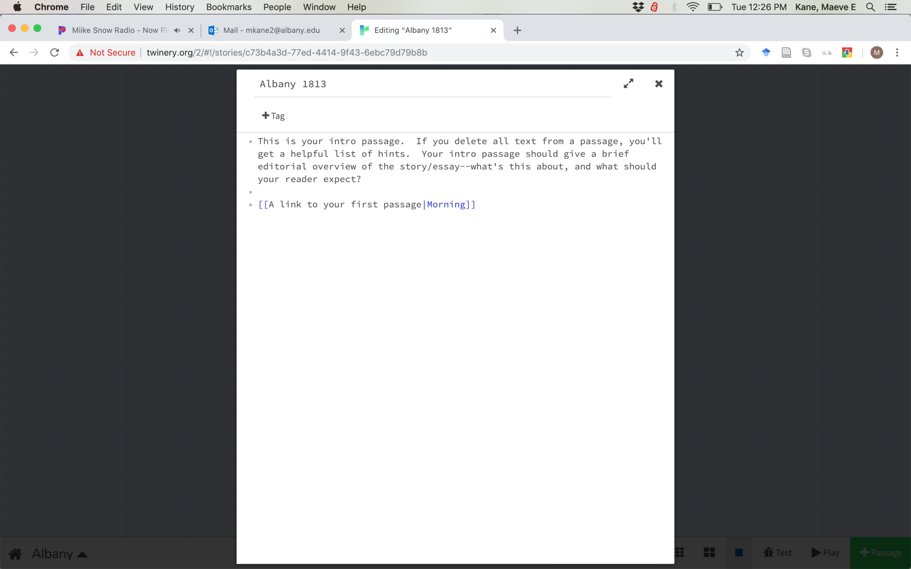The height and width of the screenshot is (569, 911).
Task: Open macOS Spotlight search icon
Action: 871,7
